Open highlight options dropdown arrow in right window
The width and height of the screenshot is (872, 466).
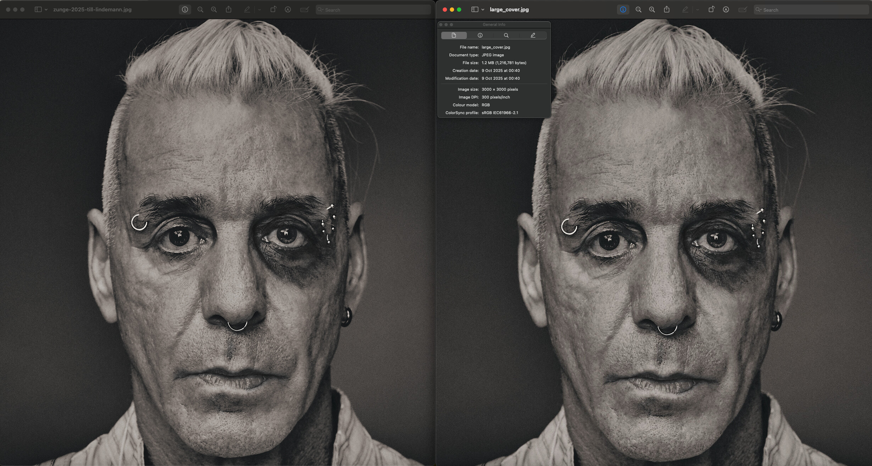pos(697,10)
